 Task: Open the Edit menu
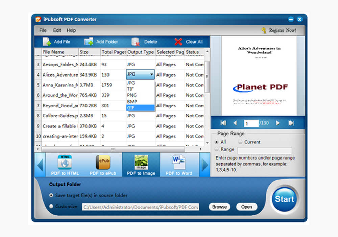pos(57,30)
